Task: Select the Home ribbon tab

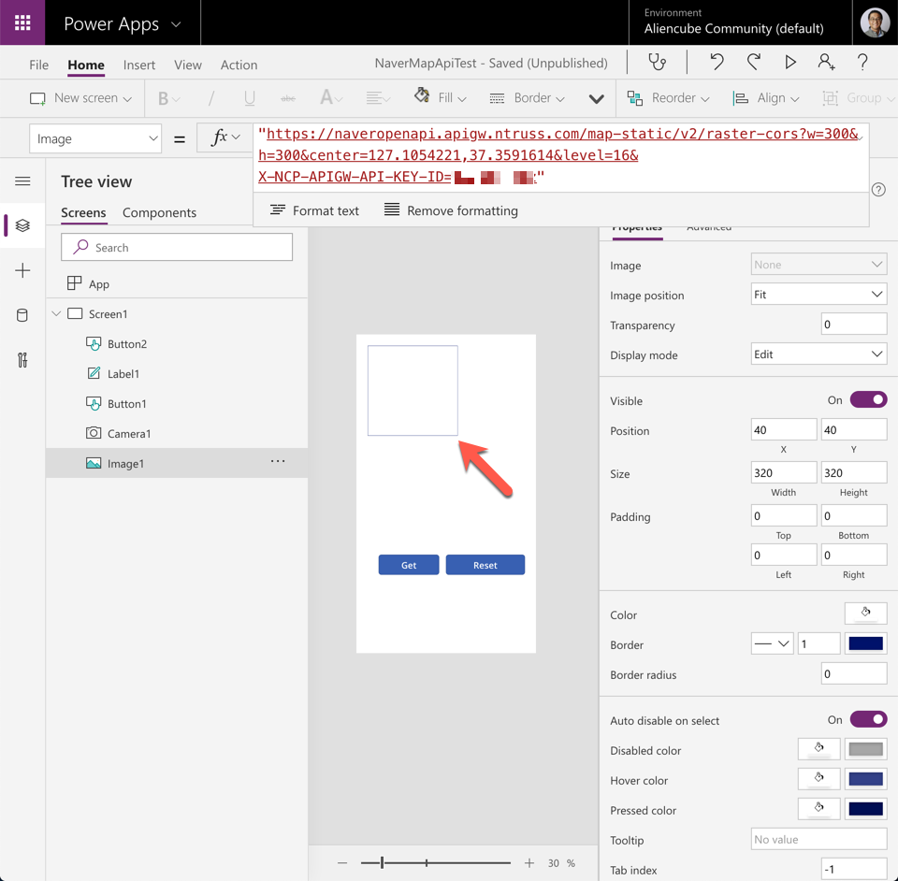Action: [x=86, y=65]
